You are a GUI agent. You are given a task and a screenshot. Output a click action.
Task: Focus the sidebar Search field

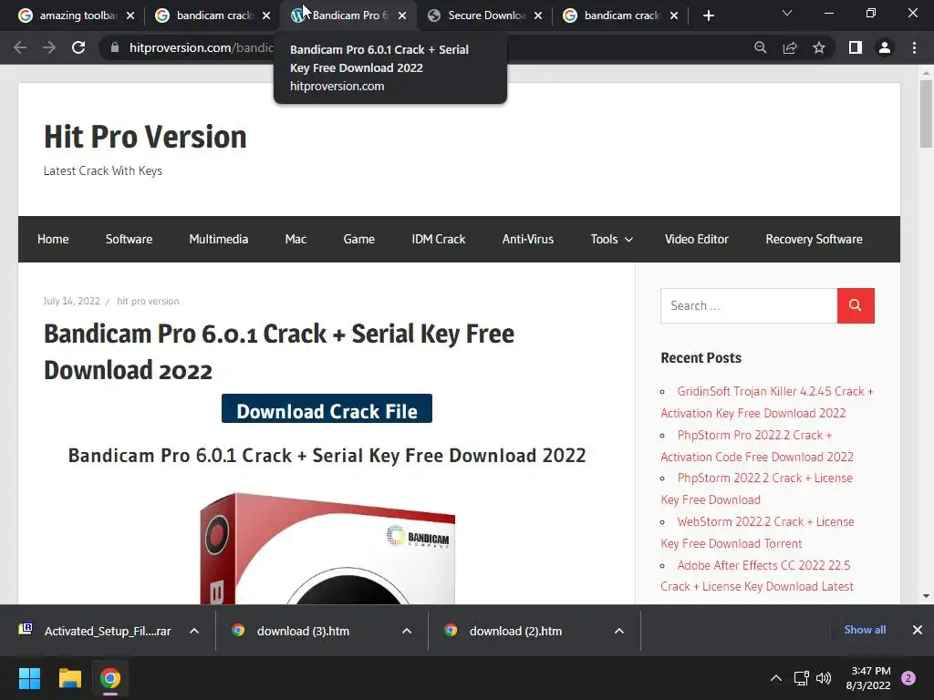click(749, 306)
